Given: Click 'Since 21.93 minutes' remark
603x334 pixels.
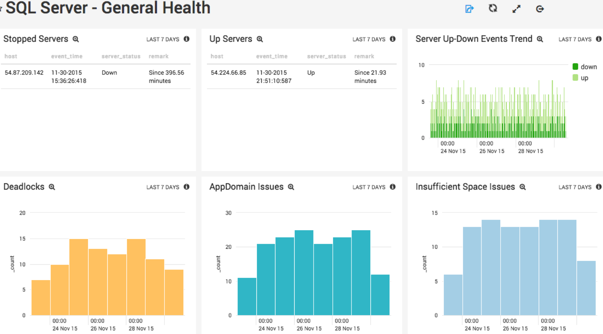Looking at the screenshot, I should 370,77.
